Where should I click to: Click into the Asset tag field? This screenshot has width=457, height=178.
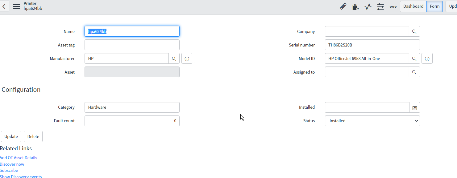132,45
